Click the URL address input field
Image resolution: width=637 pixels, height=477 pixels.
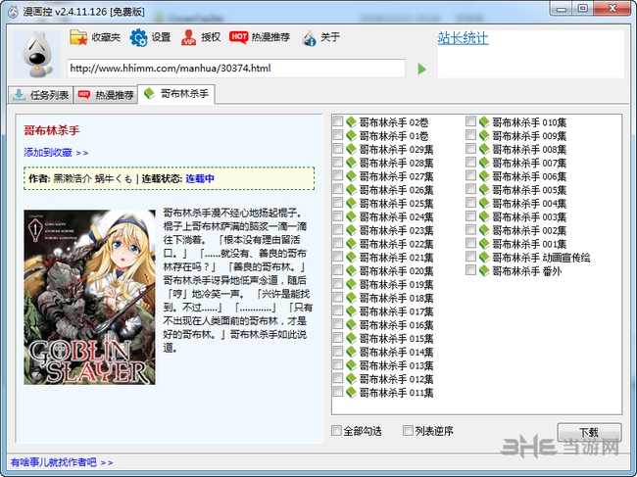pyautogui.click(x=236, y=69)
